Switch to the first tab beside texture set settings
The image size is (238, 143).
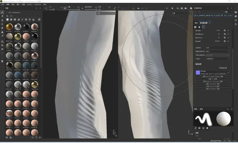196,23
